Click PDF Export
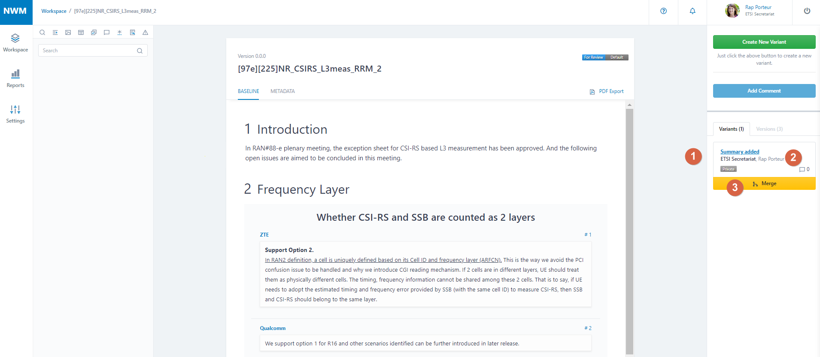Image resolution: width=820 pixels, height=357 pixels. tap(607, 91)
